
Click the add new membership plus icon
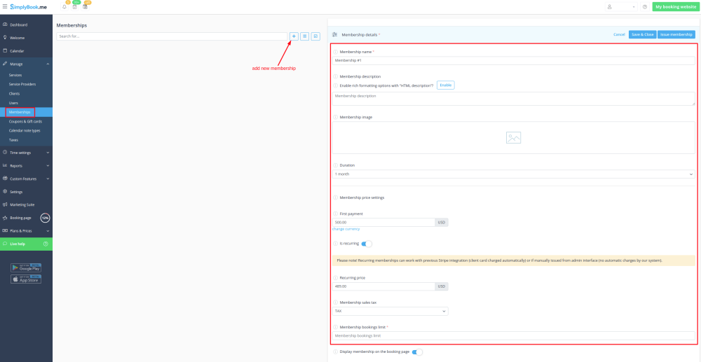point(294,36)
